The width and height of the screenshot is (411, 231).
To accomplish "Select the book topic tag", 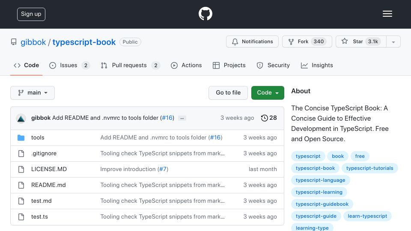I will pos(338,156).
